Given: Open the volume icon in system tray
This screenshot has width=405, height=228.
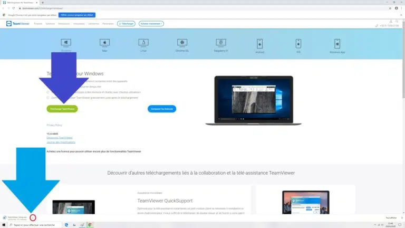Looking at the screenshot, I should coord(382,225).
